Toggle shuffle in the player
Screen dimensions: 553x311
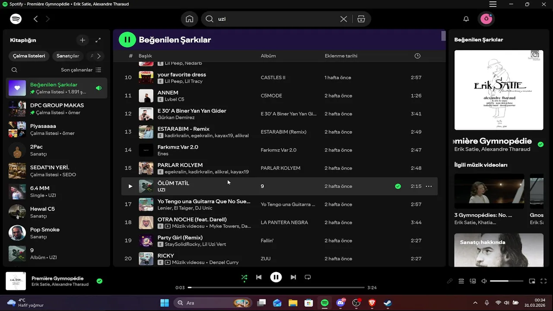244,277
